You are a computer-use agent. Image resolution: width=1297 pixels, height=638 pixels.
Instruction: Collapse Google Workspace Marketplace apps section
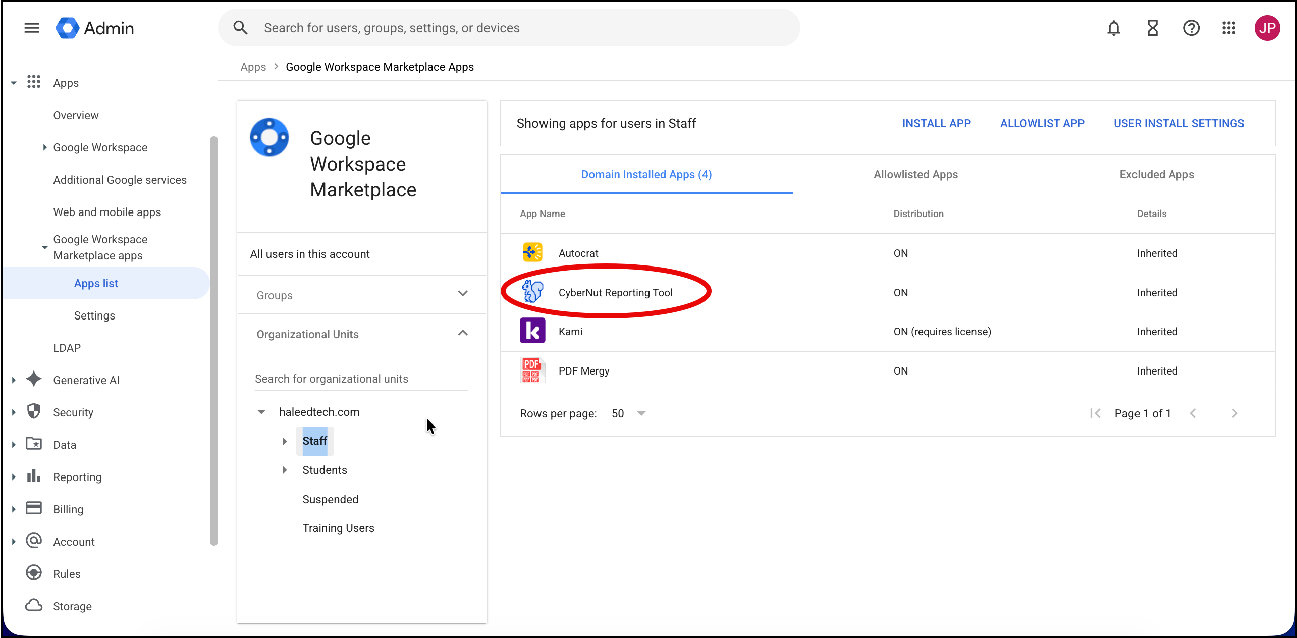(45, 247)
